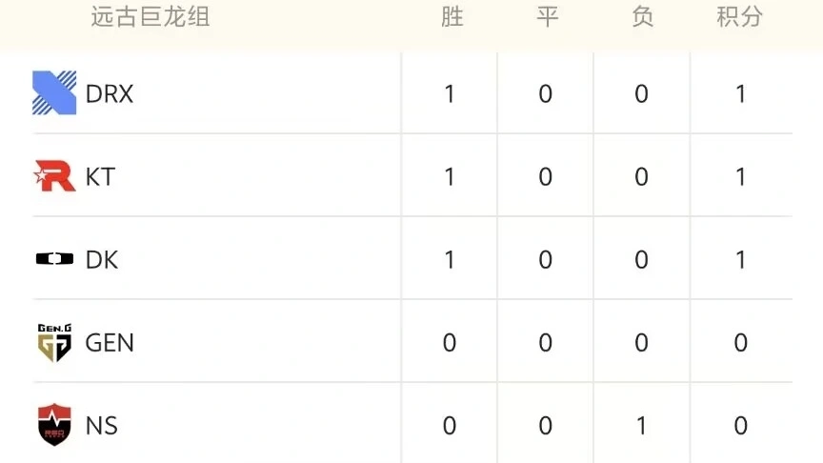
Task: Click the 远古巨龙组 group header
Action: [150, 17]
